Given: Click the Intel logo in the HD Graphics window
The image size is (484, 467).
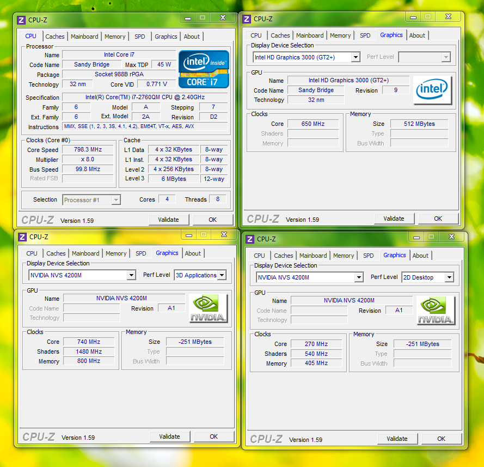Looking at the screenshot, I should click(x=432, y=90).
